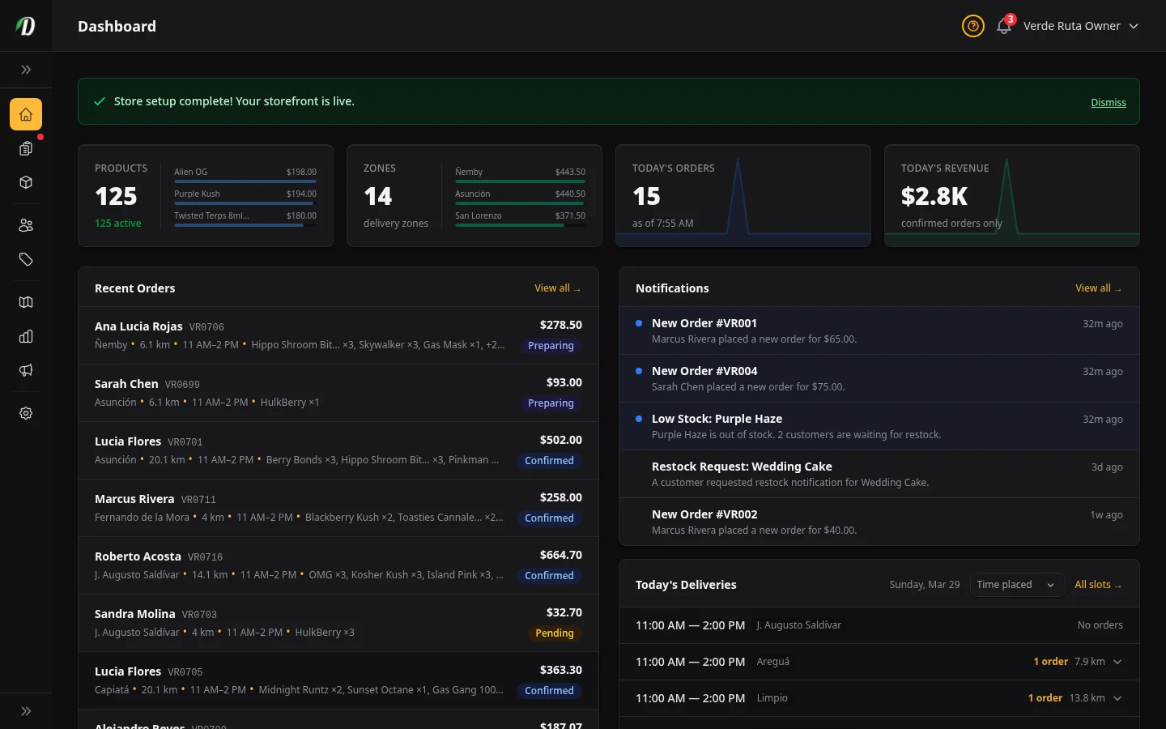Click the help question mark icon
This screenshot has height=729, width=1166.
pyautogui.click(x=973, y=26)
